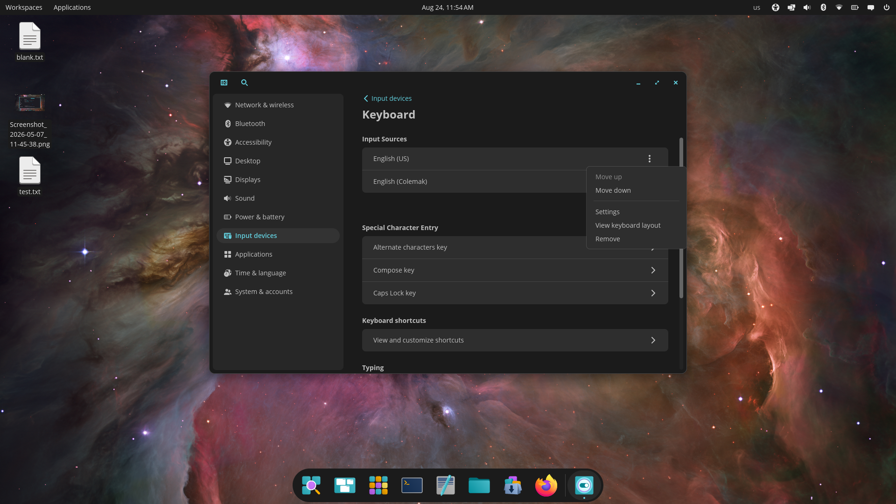The height and width of the screenshot is (504, 896).
Task: Launch the search launcher from the dock
Action: point(311,485)
